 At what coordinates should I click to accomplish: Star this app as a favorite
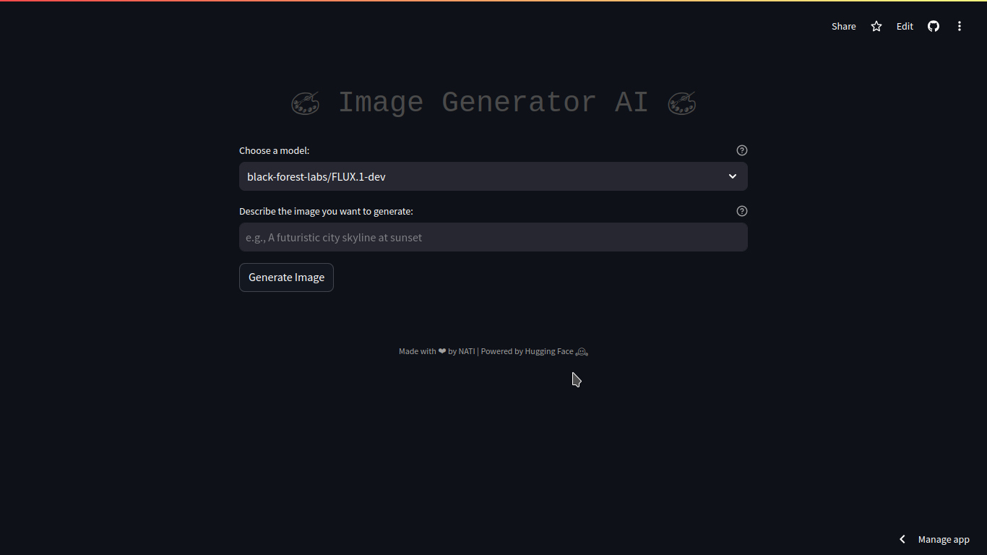[876, 26]
